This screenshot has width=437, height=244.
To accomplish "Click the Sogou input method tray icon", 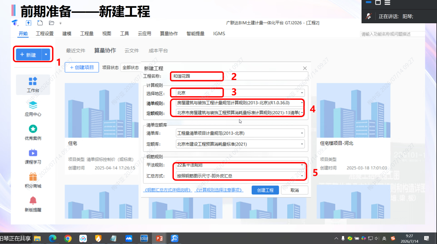I will coord(393,238).
